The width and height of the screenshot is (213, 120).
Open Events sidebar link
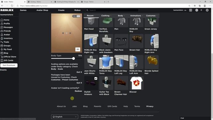[3, 70]
